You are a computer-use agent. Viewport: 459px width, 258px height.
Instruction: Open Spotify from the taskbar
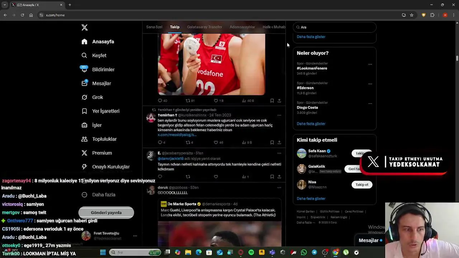251,253
